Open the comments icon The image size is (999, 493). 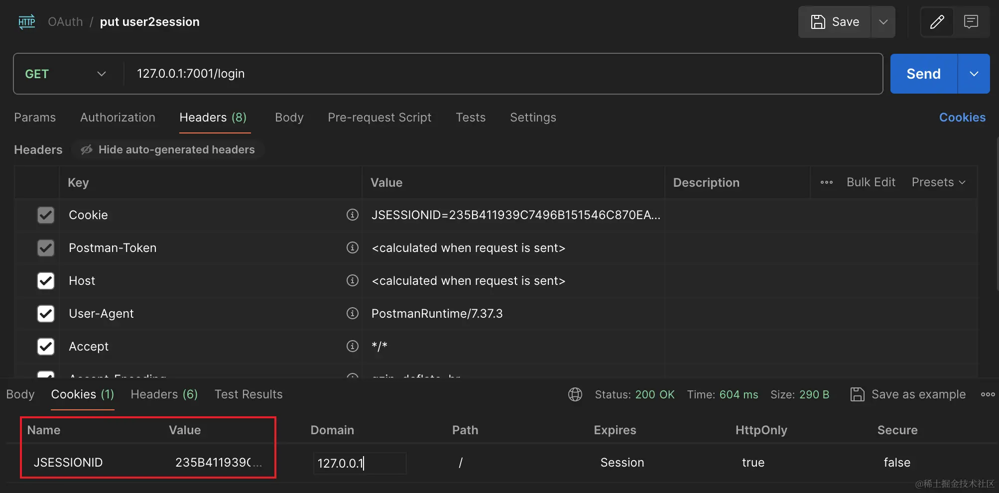(x=971, y=22)
